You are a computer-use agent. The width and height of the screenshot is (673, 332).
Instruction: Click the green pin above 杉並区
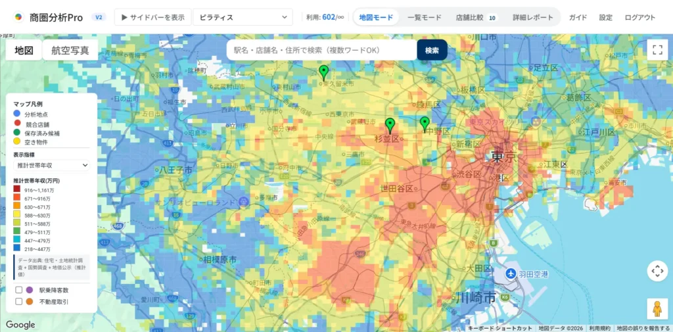point(390,126)
